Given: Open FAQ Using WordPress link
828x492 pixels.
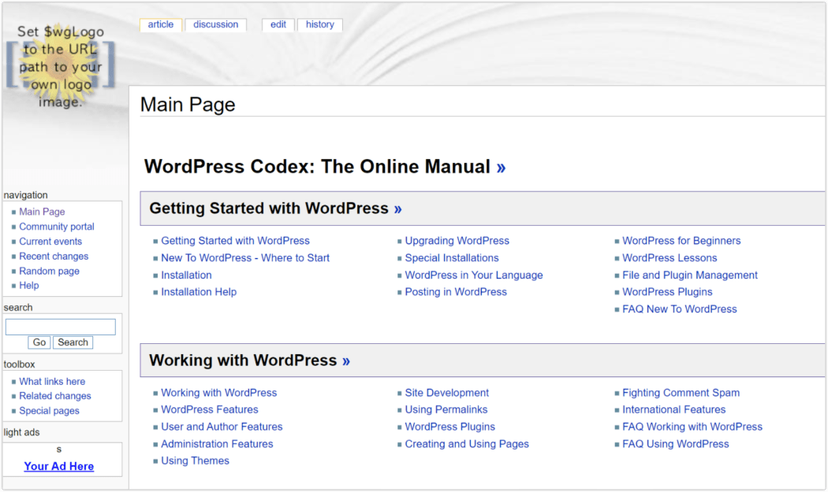Looking at the screenshot, I should point(676,444).
